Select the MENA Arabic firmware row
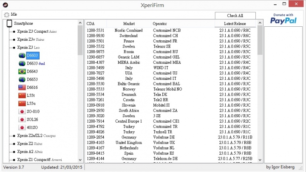Screen dimensions: 306x172 171,62
